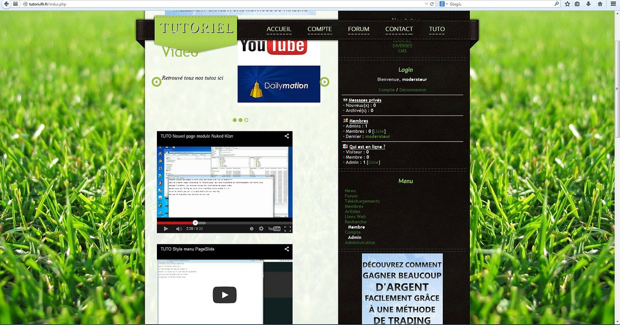The height and width of the screenshot is (325, 620).
Task: Open Articles in the sidebar Menu
Action: click(x=353, y=212)
